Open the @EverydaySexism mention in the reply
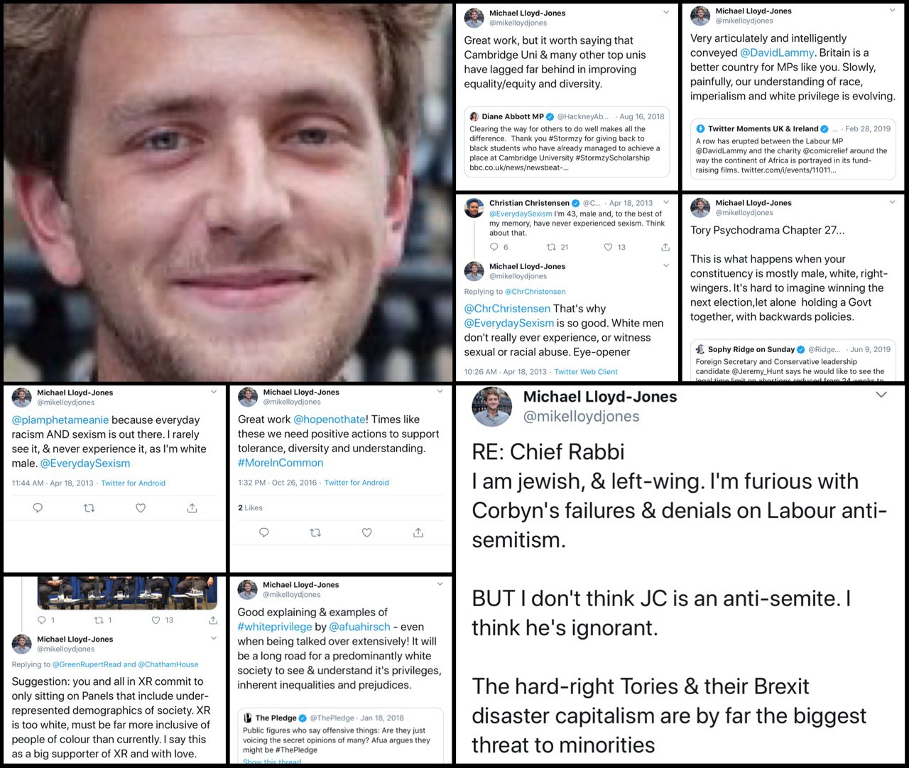This screenshot has width=909, height=768. click(508, 323)
